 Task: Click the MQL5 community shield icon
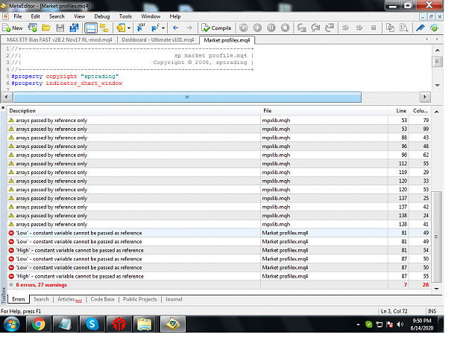click(434, 28)
